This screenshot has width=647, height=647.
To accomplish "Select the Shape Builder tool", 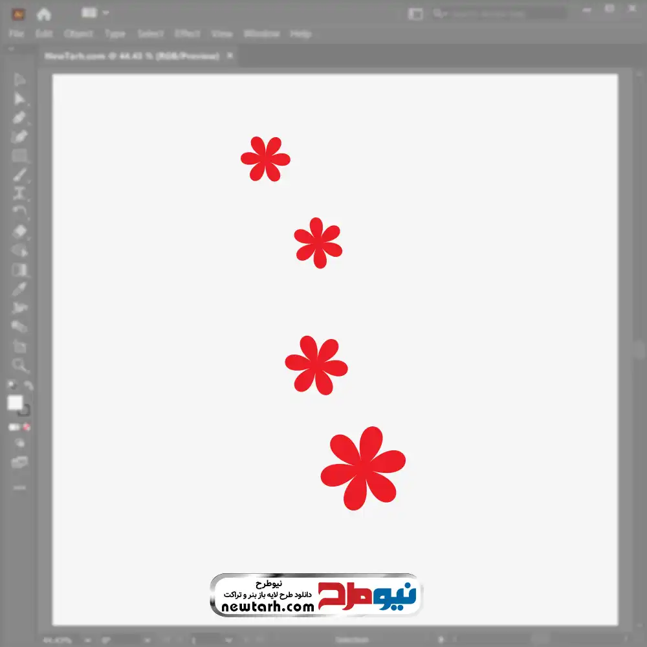I will pos(19,250).
